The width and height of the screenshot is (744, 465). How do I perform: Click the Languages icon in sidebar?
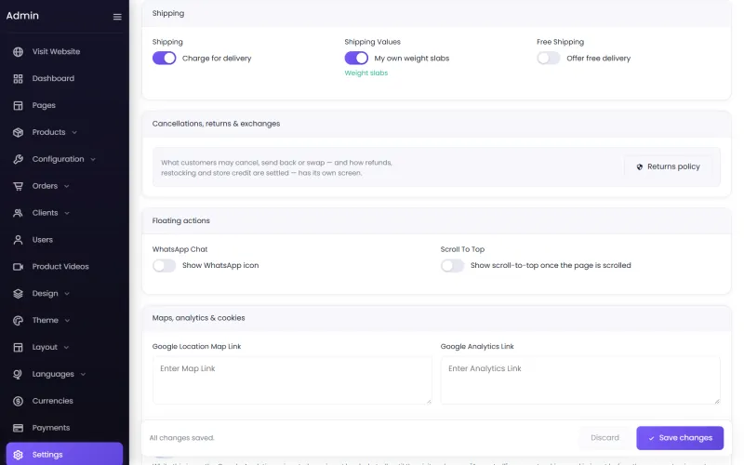tap(18, 375)
